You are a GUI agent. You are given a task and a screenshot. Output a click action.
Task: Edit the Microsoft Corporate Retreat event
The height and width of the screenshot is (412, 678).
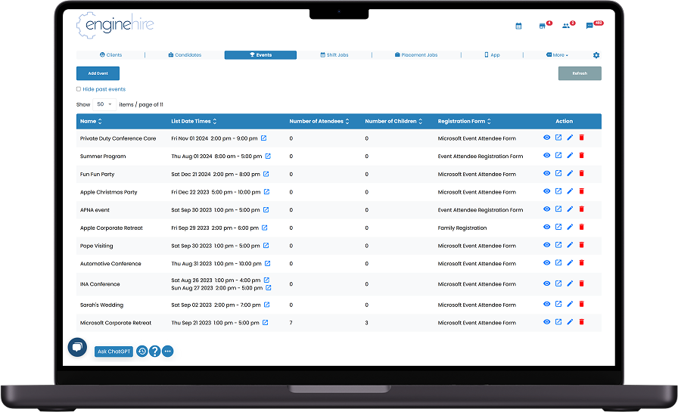570,322
